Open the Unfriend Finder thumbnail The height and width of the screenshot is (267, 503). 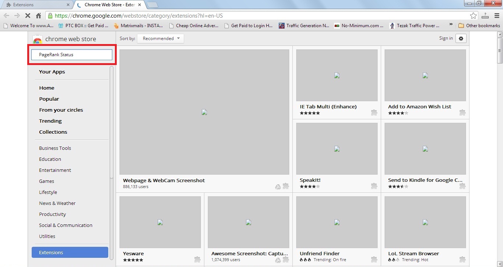coord(337,222)
